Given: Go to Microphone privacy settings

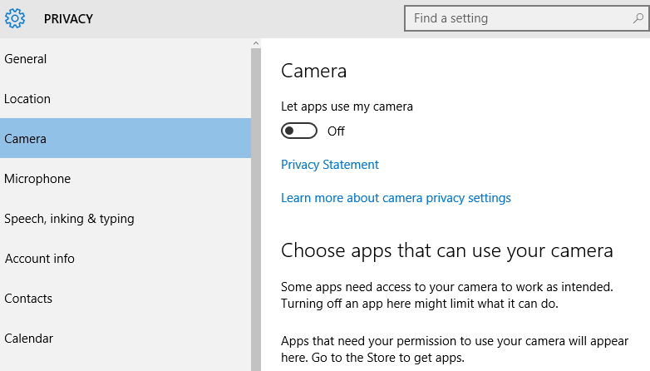Looking at the screenshot, I should coord(126,179).
